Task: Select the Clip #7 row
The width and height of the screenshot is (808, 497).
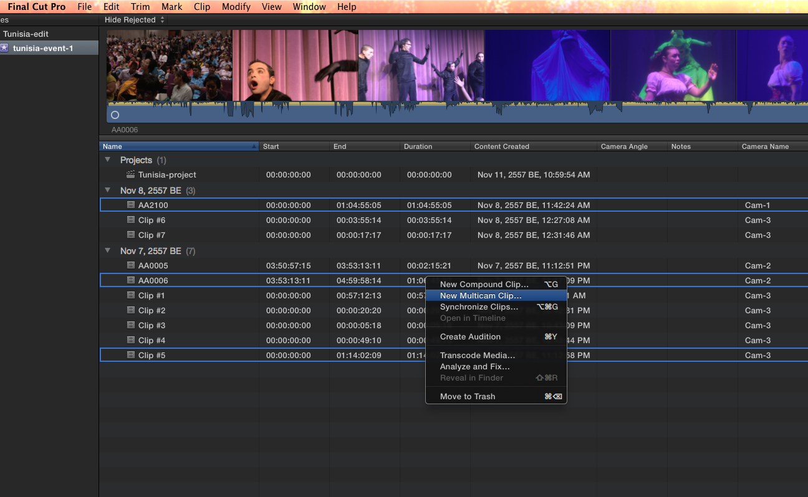Action: (453, 235)
